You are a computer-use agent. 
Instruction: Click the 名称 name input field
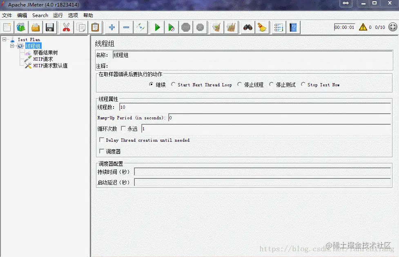pos(252,55)
